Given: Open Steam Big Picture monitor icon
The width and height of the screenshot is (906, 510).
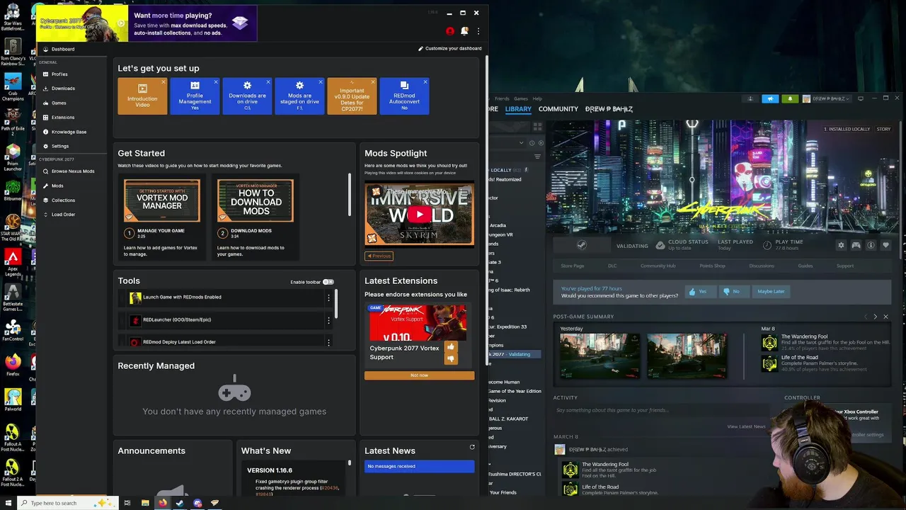Looking at the screenshot, I should point(861,98).
